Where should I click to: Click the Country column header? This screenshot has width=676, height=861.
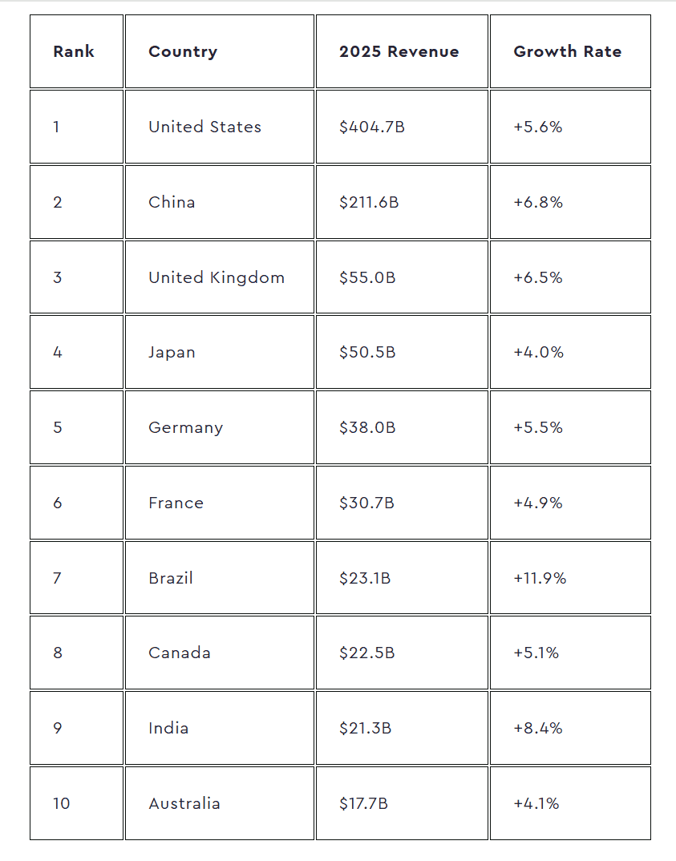(x=183, y=51)
